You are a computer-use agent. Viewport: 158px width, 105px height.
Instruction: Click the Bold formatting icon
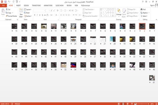pyautogui.click(x=34, y=15)
